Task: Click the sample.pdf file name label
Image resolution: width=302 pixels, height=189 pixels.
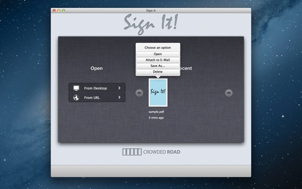Action: coord(157,112)
